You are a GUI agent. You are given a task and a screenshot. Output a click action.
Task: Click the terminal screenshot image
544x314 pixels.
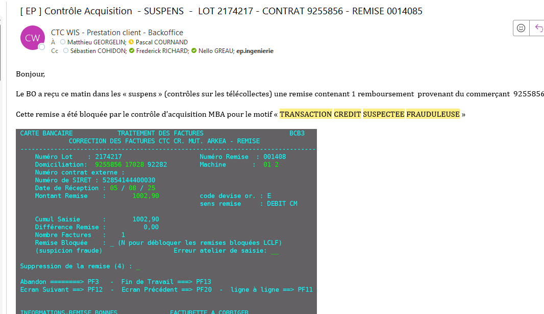coord(166,220)
